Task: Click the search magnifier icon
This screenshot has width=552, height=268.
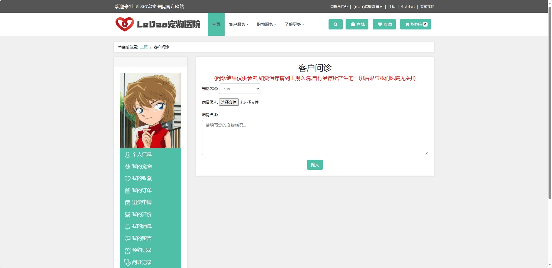Action: point(335,24)
